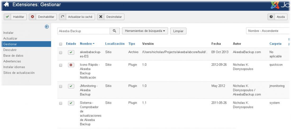Viewport: 291px width, 130px height.
Task: Open Actualizar in the sidebar
Action: click(x=10, y=38)
